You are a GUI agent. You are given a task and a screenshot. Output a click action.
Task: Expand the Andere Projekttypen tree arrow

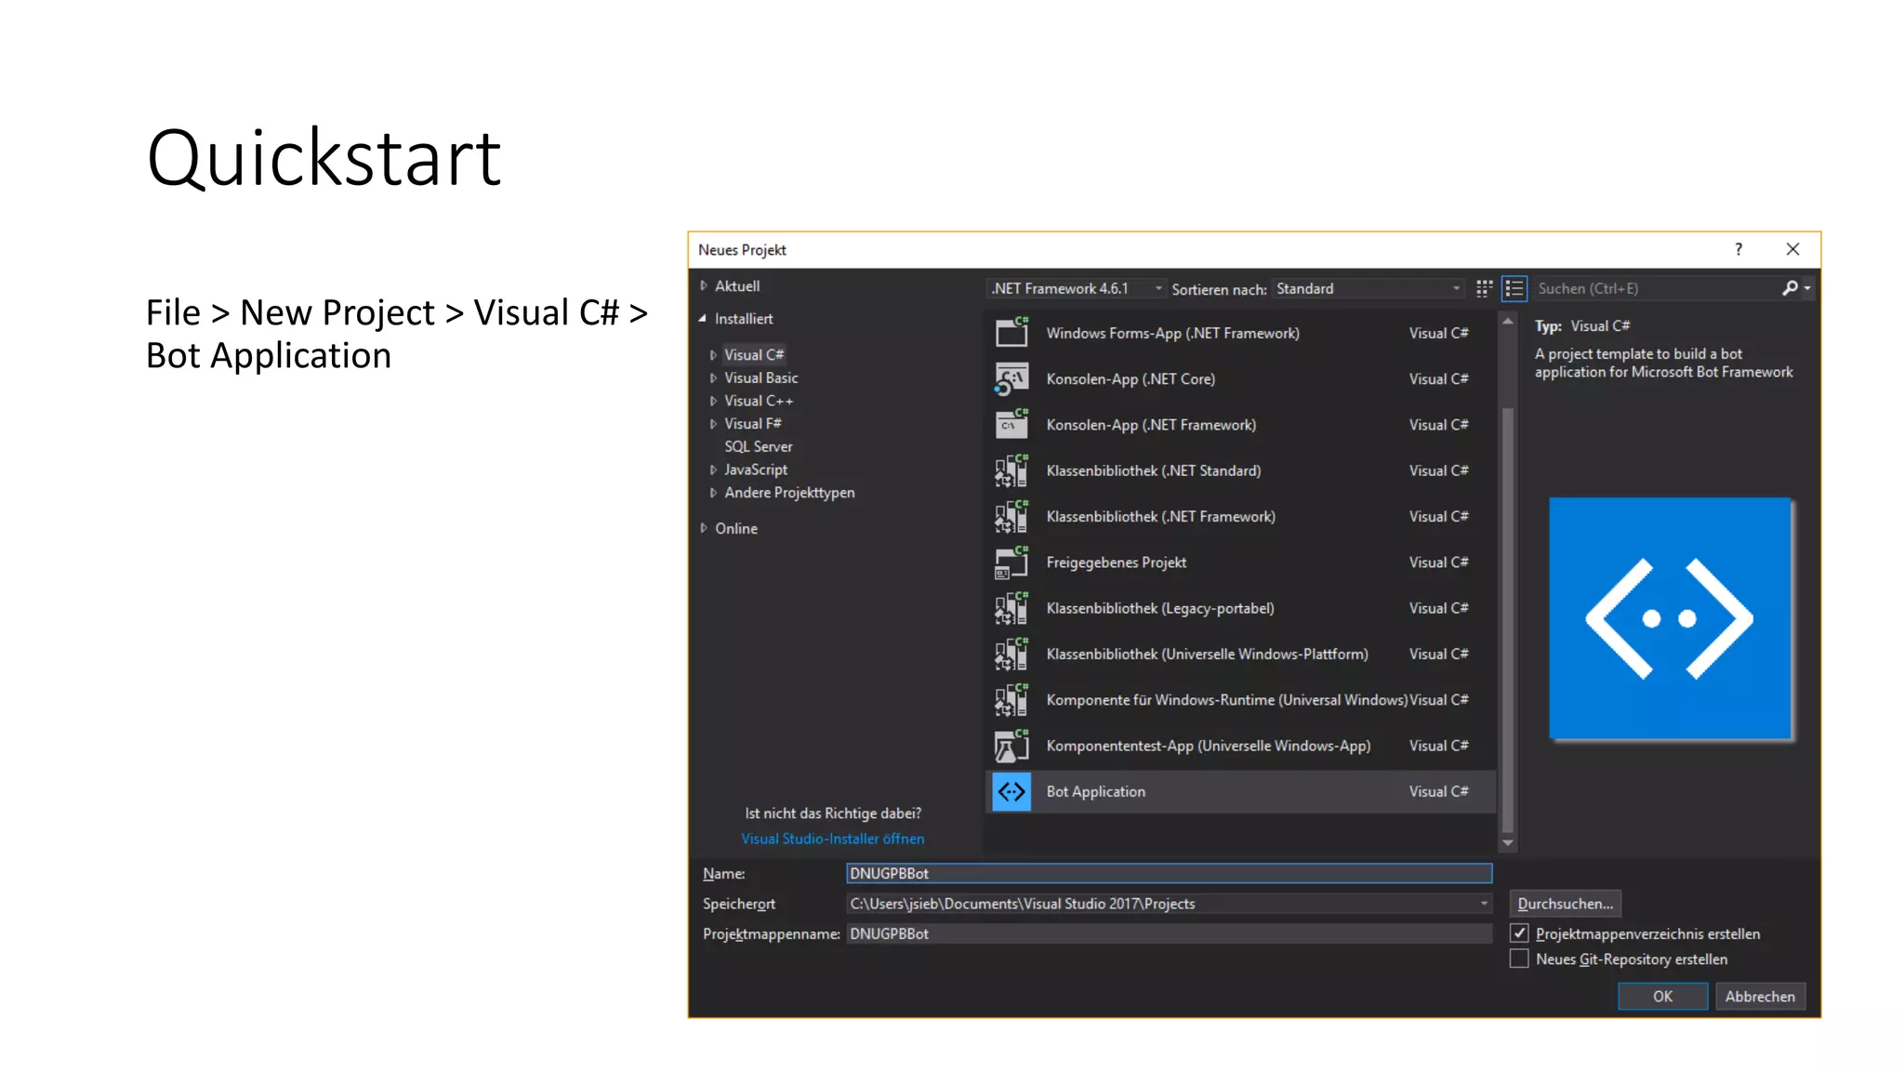coord(713,493)
